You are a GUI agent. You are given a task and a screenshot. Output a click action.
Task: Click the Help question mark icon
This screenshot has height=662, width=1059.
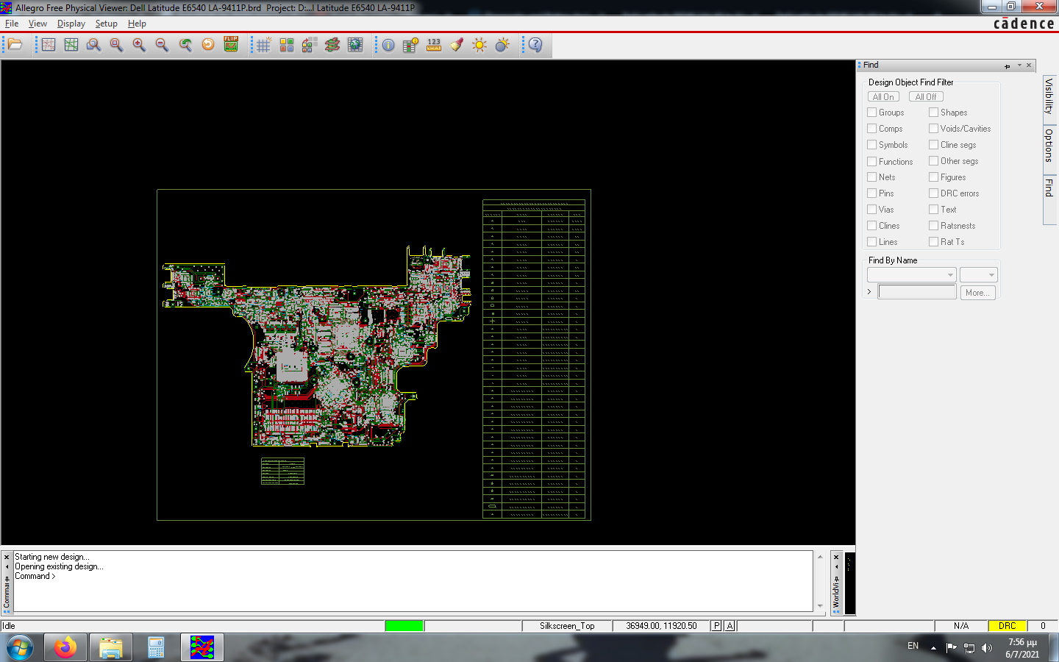pyautogui.click(x=535, y=45)
